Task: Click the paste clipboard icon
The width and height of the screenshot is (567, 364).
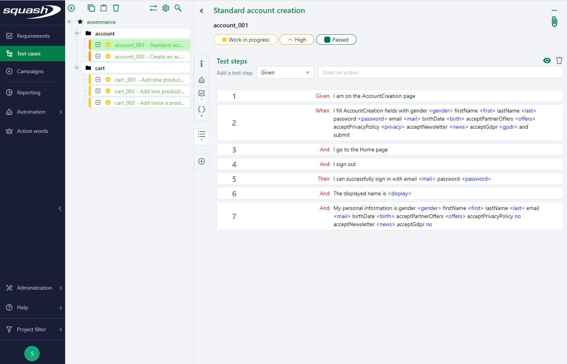Action: (x=104, y=8)
